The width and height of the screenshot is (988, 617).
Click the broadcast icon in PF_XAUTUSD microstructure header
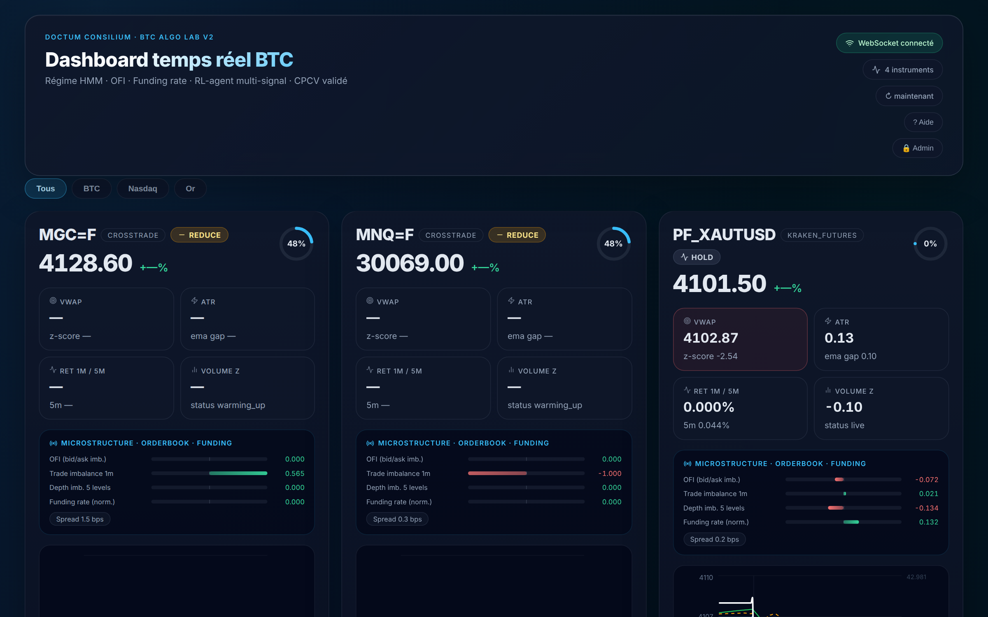click(x=687, y=464)
